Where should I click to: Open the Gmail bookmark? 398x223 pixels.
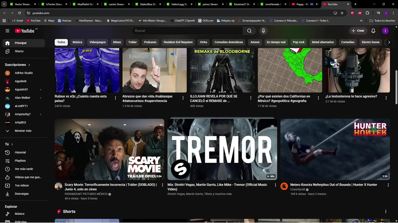tap(17, 20)
